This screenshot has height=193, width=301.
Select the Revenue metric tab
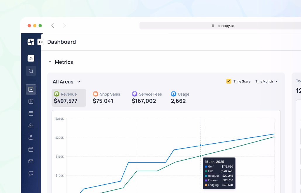coord(69,98)
